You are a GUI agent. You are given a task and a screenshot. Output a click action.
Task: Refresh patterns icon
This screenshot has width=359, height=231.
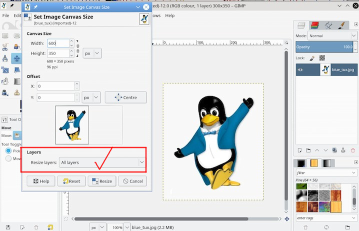tap(326, 227)
